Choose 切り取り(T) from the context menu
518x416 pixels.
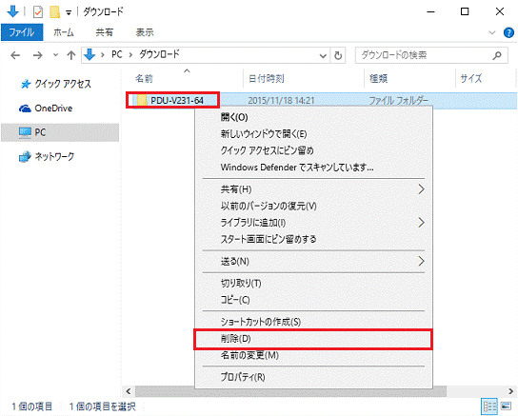click(x=313, y=284)
